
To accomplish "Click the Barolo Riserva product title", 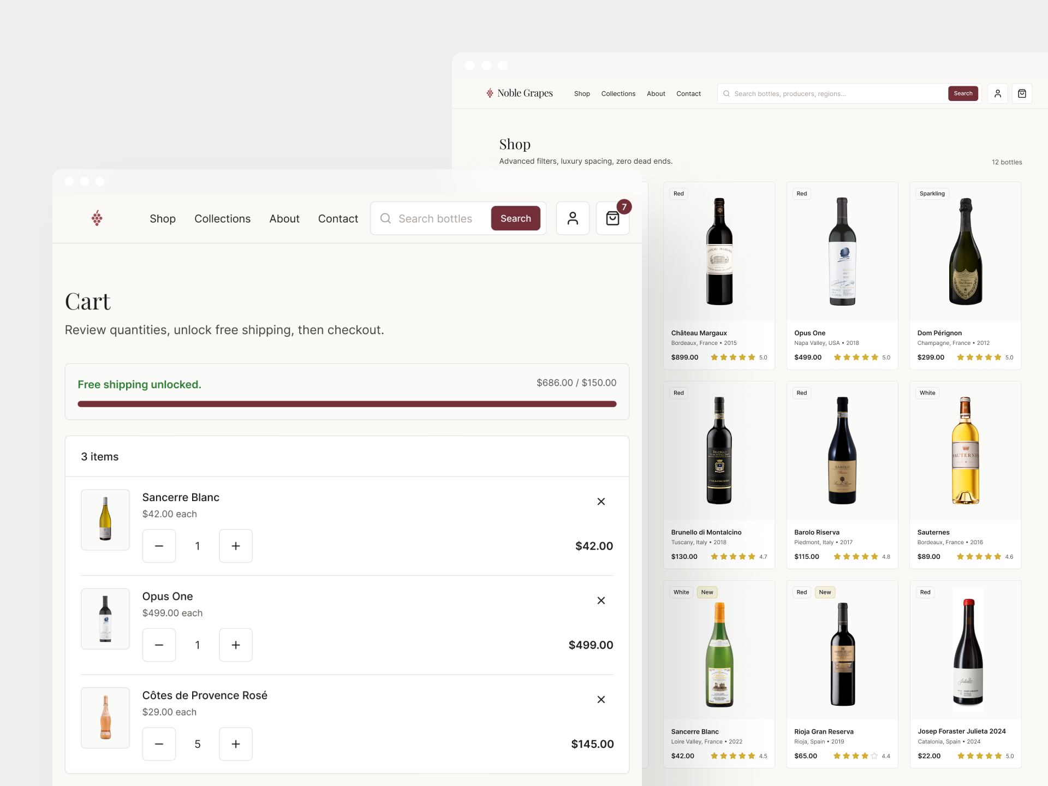I will (817, 532).
